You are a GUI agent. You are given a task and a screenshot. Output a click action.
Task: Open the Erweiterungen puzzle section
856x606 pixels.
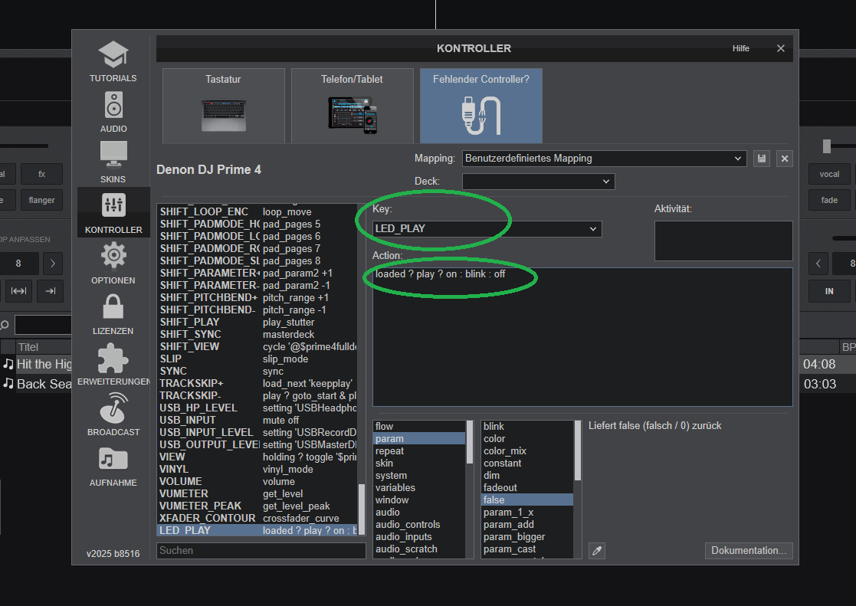(113, 365)
